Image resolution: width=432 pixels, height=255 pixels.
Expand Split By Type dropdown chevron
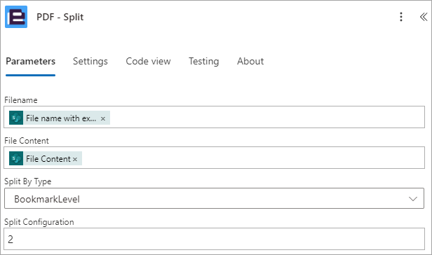coord(412,199)
